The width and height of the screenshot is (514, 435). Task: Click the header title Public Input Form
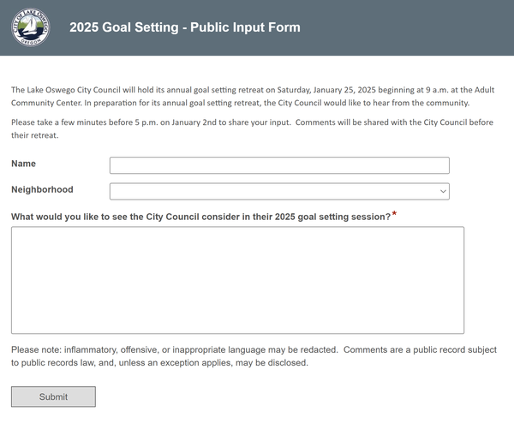185,27
